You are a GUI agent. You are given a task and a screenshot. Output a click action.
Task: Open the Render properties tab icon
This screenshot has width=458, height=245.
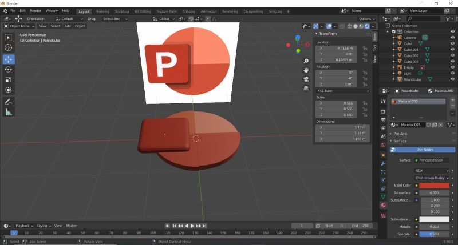pos(383,111)
